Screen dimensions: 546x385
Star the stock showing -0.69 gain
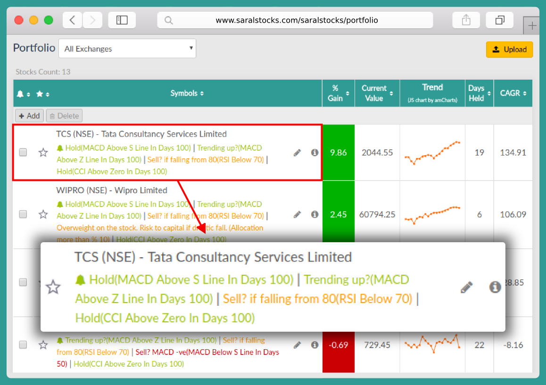[x=43, y=345]
